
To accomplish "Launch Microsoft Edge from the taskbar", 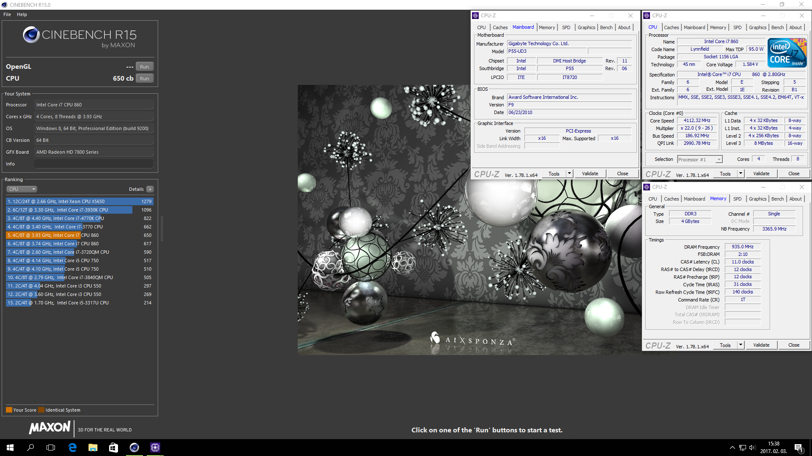I will click(72, 448).
